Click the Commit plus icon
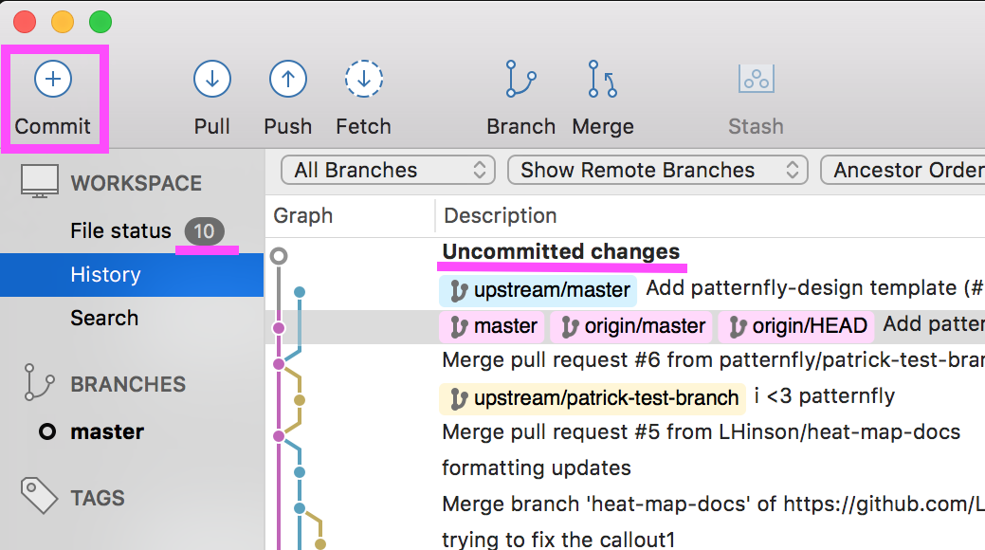985x550 pixels. 53,80
